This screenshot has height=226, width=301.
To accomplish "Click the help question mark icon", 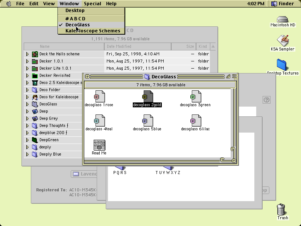I will [266, 100].
